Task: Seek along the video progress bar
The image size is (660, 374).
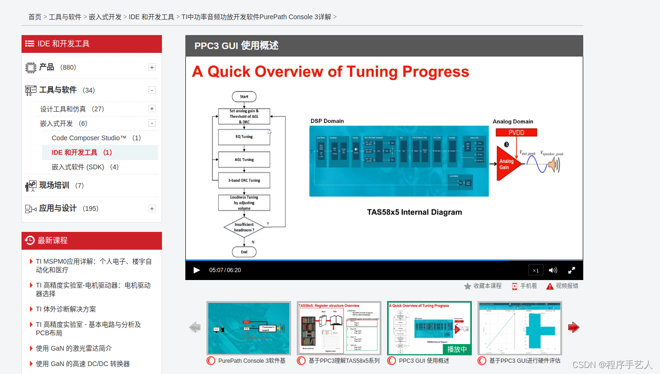Action: pyautogui.click(x=384, y=260)
